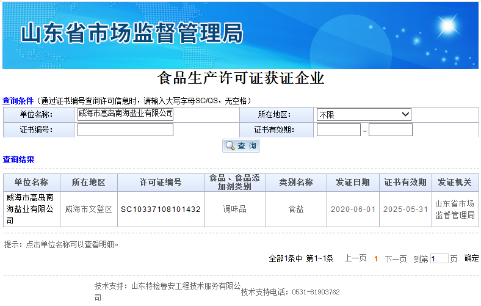
Task: Click license number SC10337108101432 cell
Action: pos(161,209)
